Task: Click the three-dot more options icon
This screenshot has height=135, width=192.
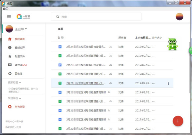Action: coord(168,83)
